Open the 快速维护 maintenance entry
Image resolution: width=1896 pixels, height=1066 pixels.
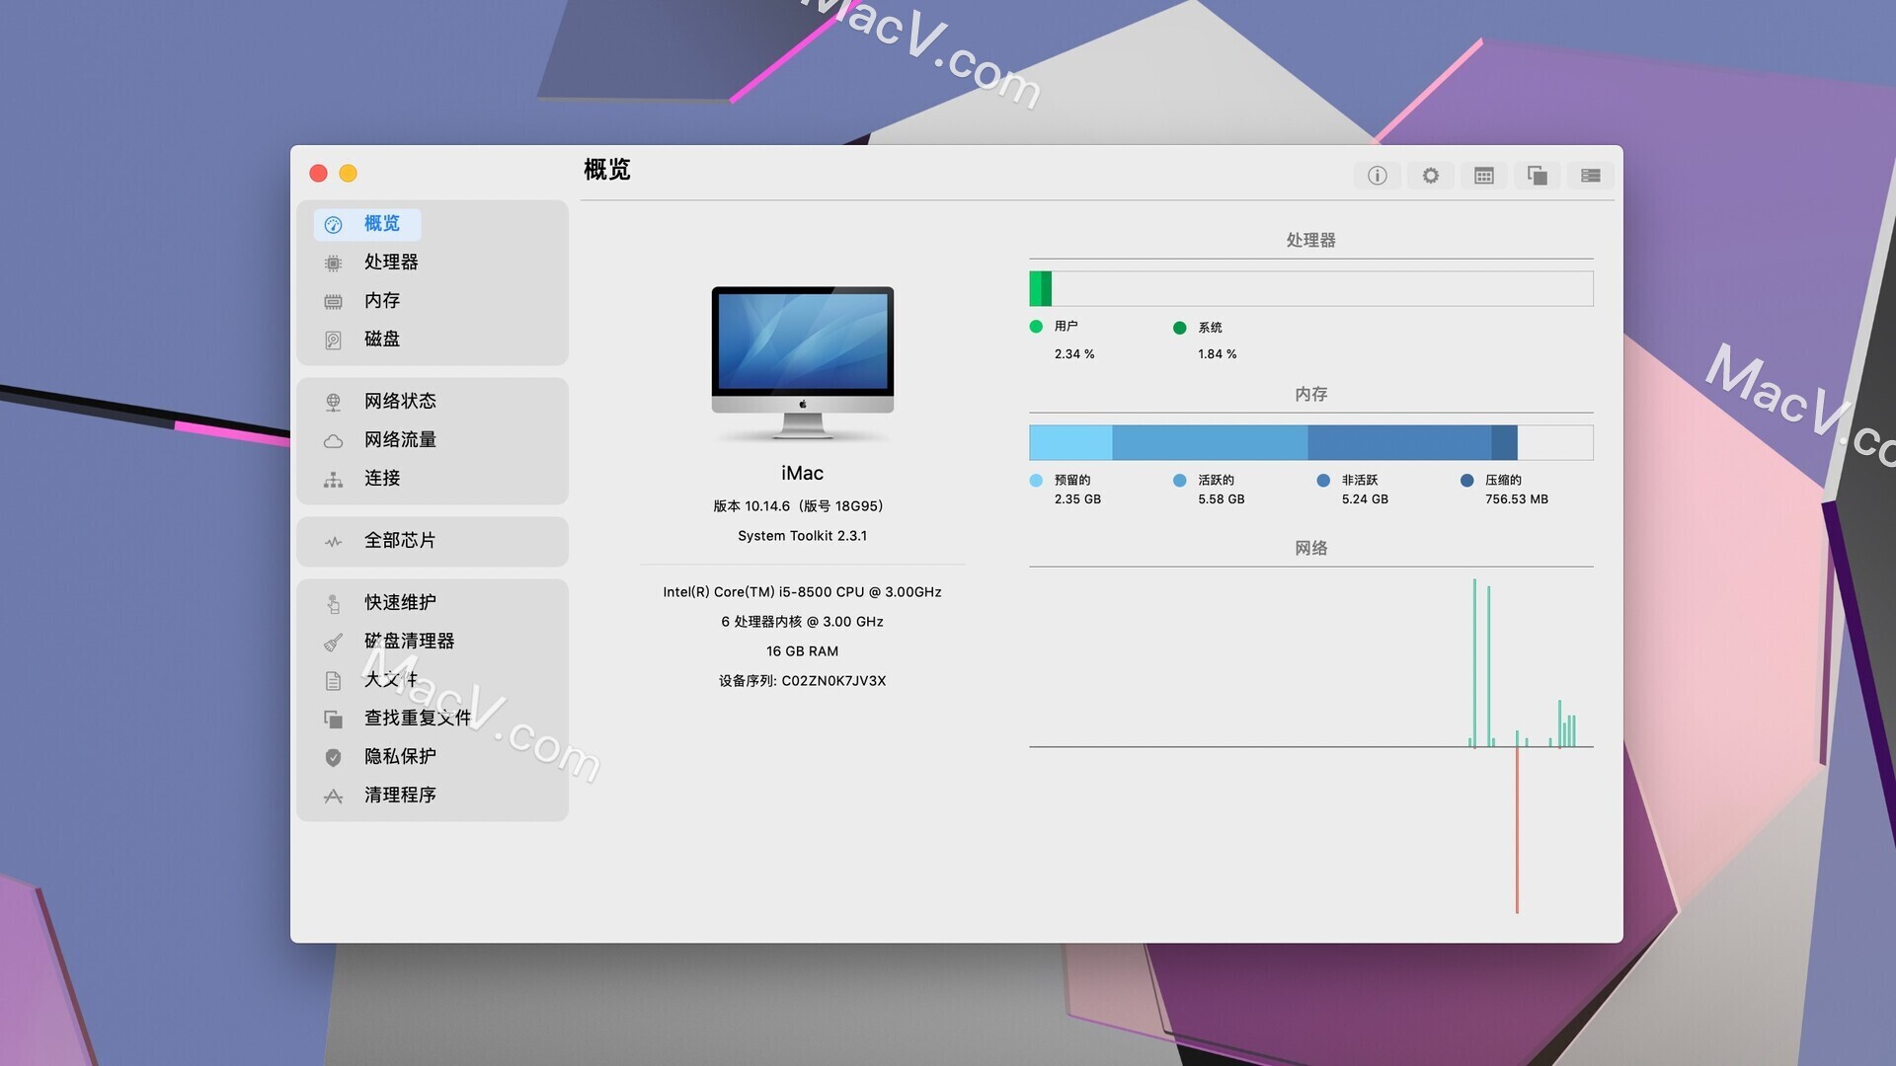click(398, 602)
